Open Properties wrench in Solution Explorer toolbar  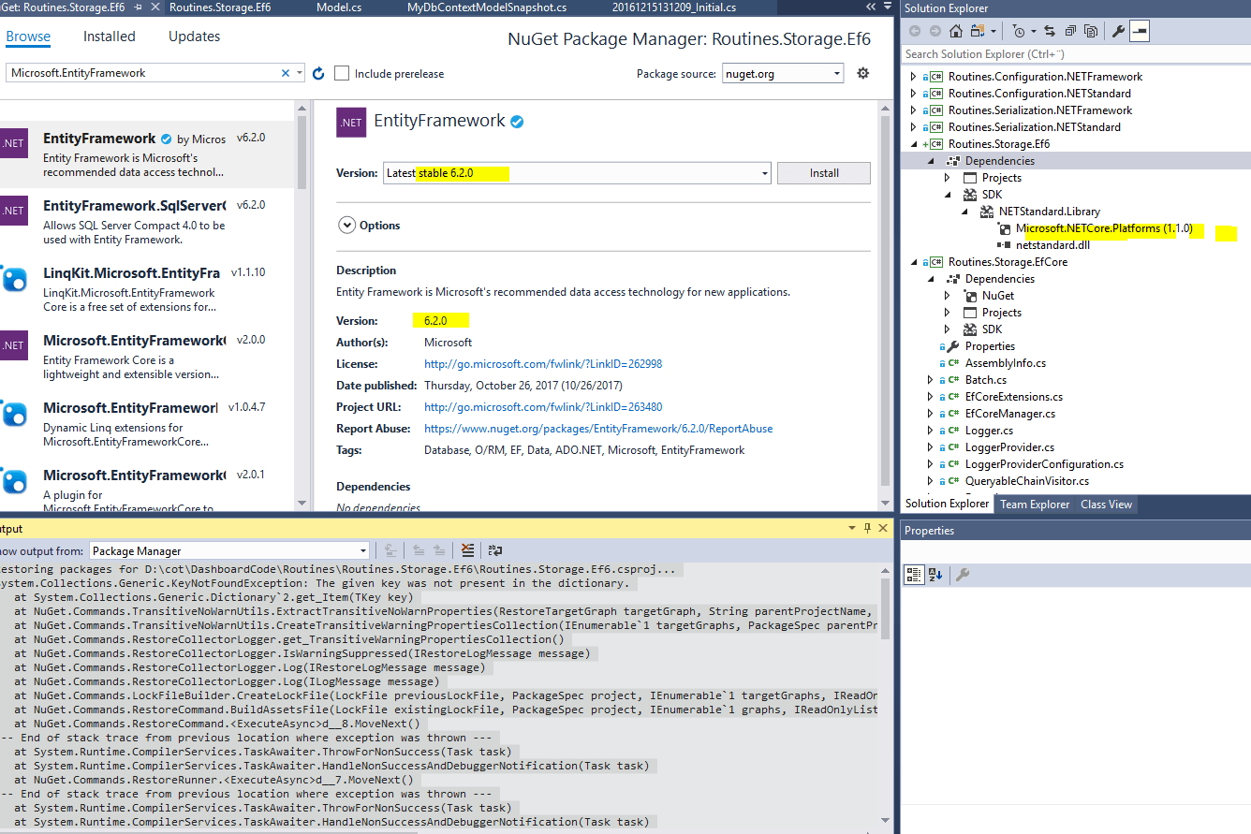(1118, 31)
